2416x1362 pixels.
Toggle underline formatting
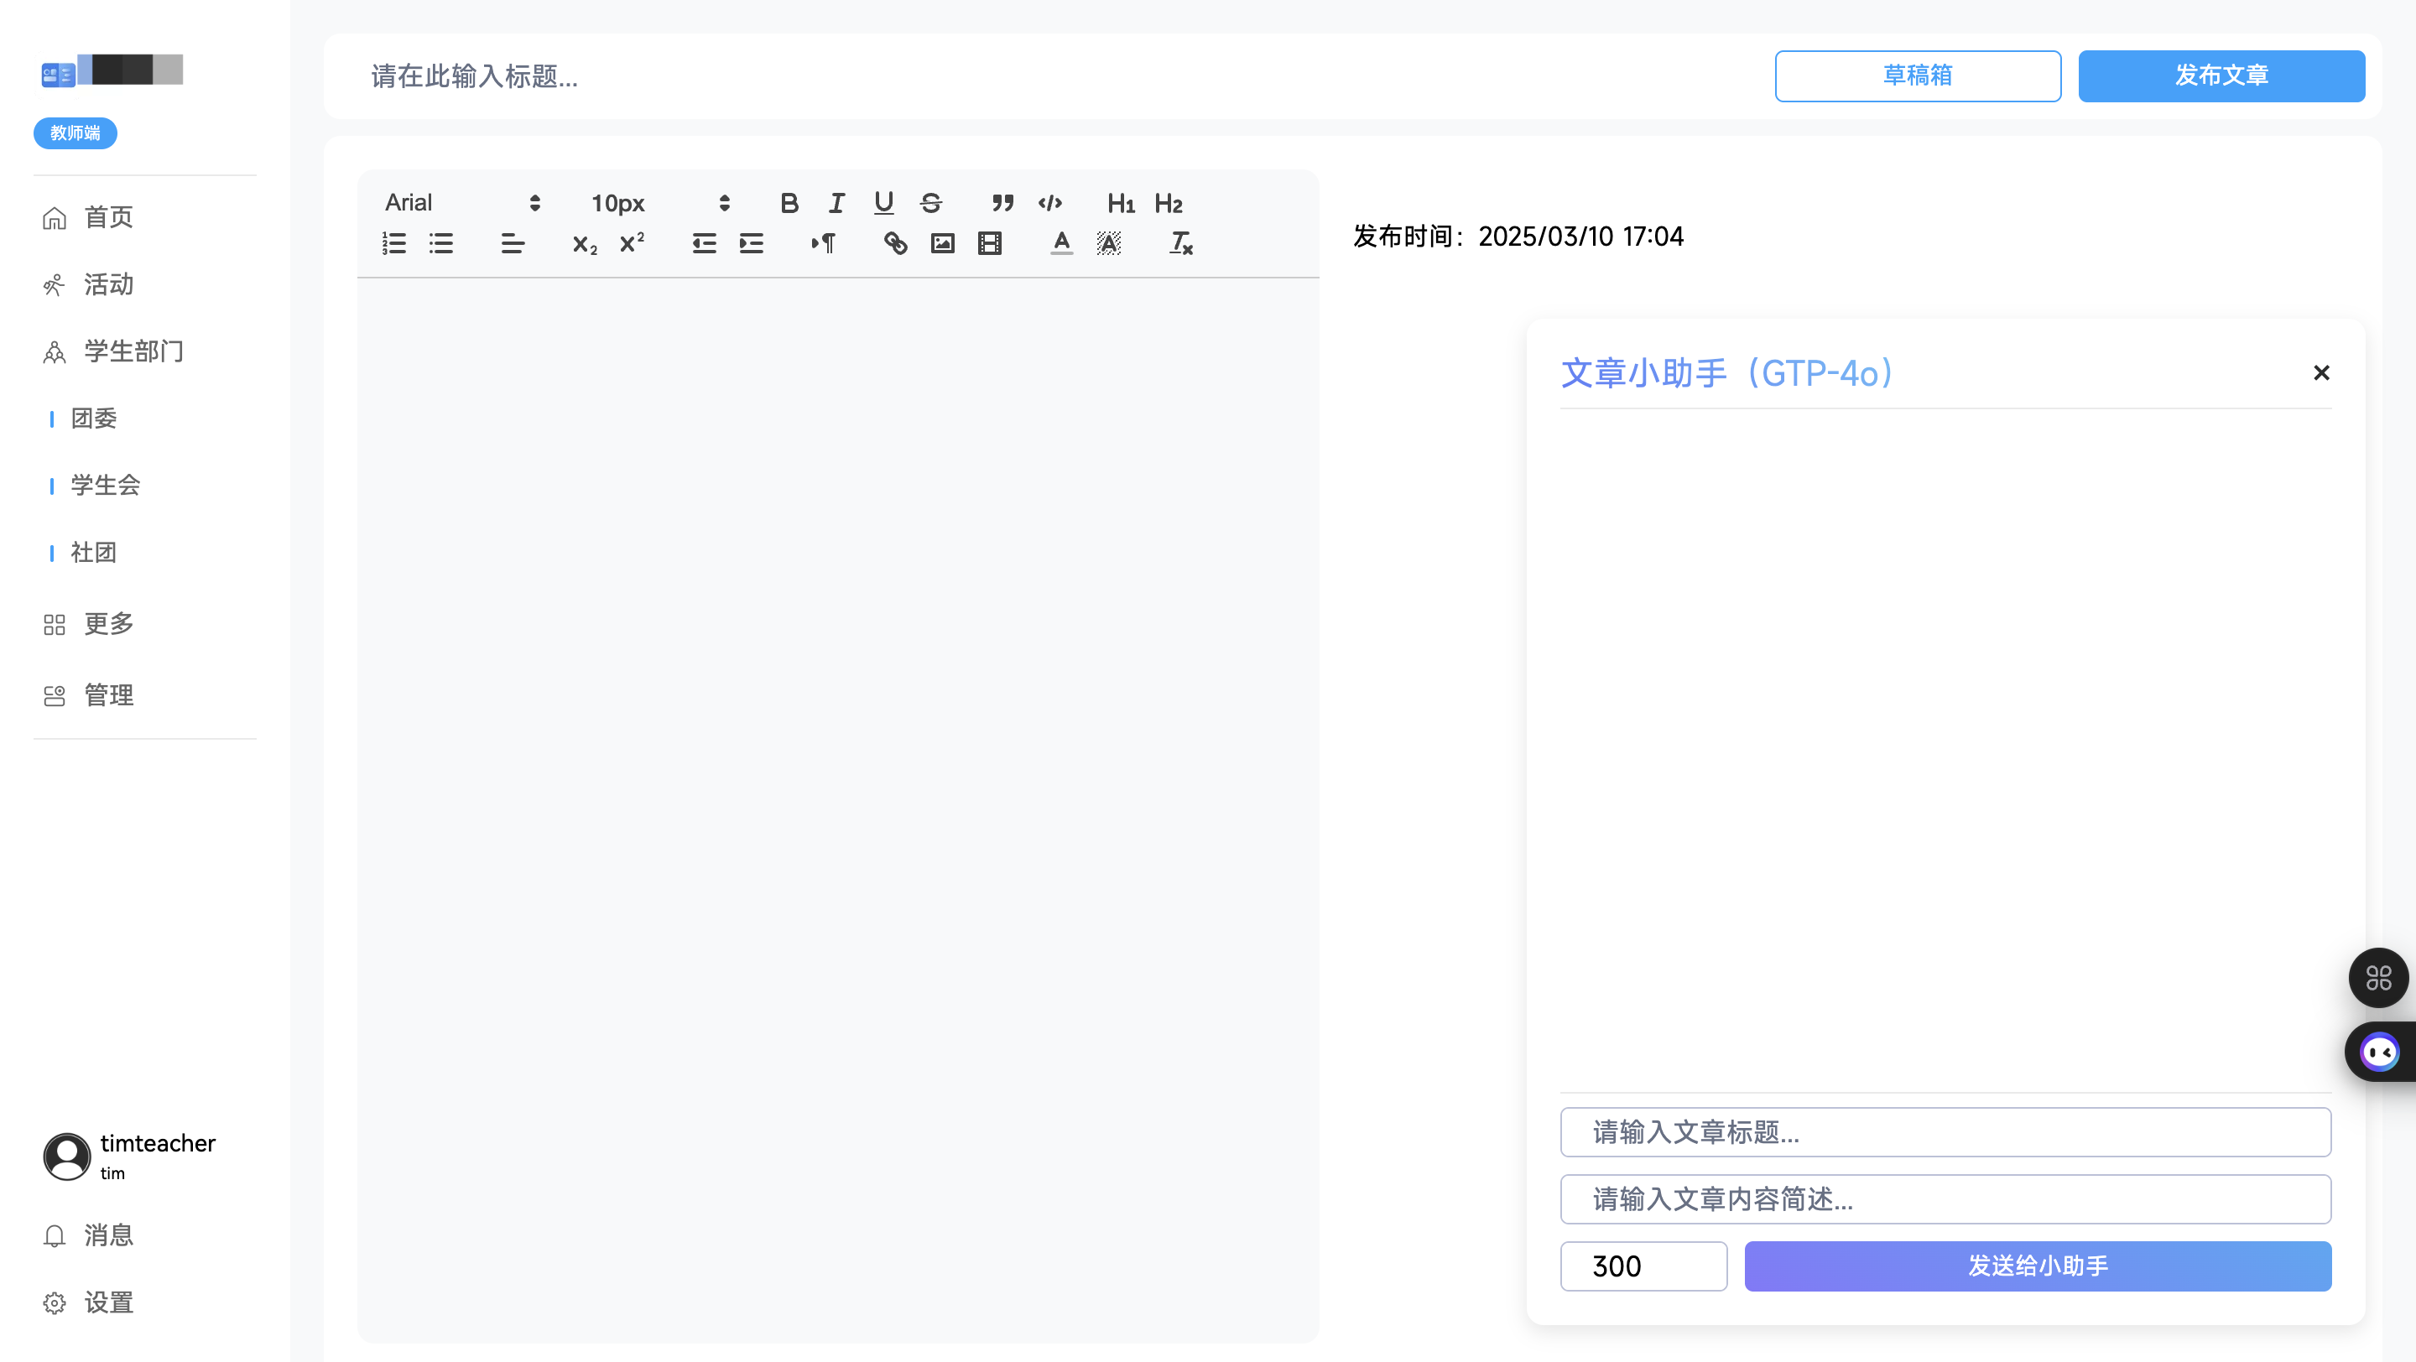pos(883,202)
